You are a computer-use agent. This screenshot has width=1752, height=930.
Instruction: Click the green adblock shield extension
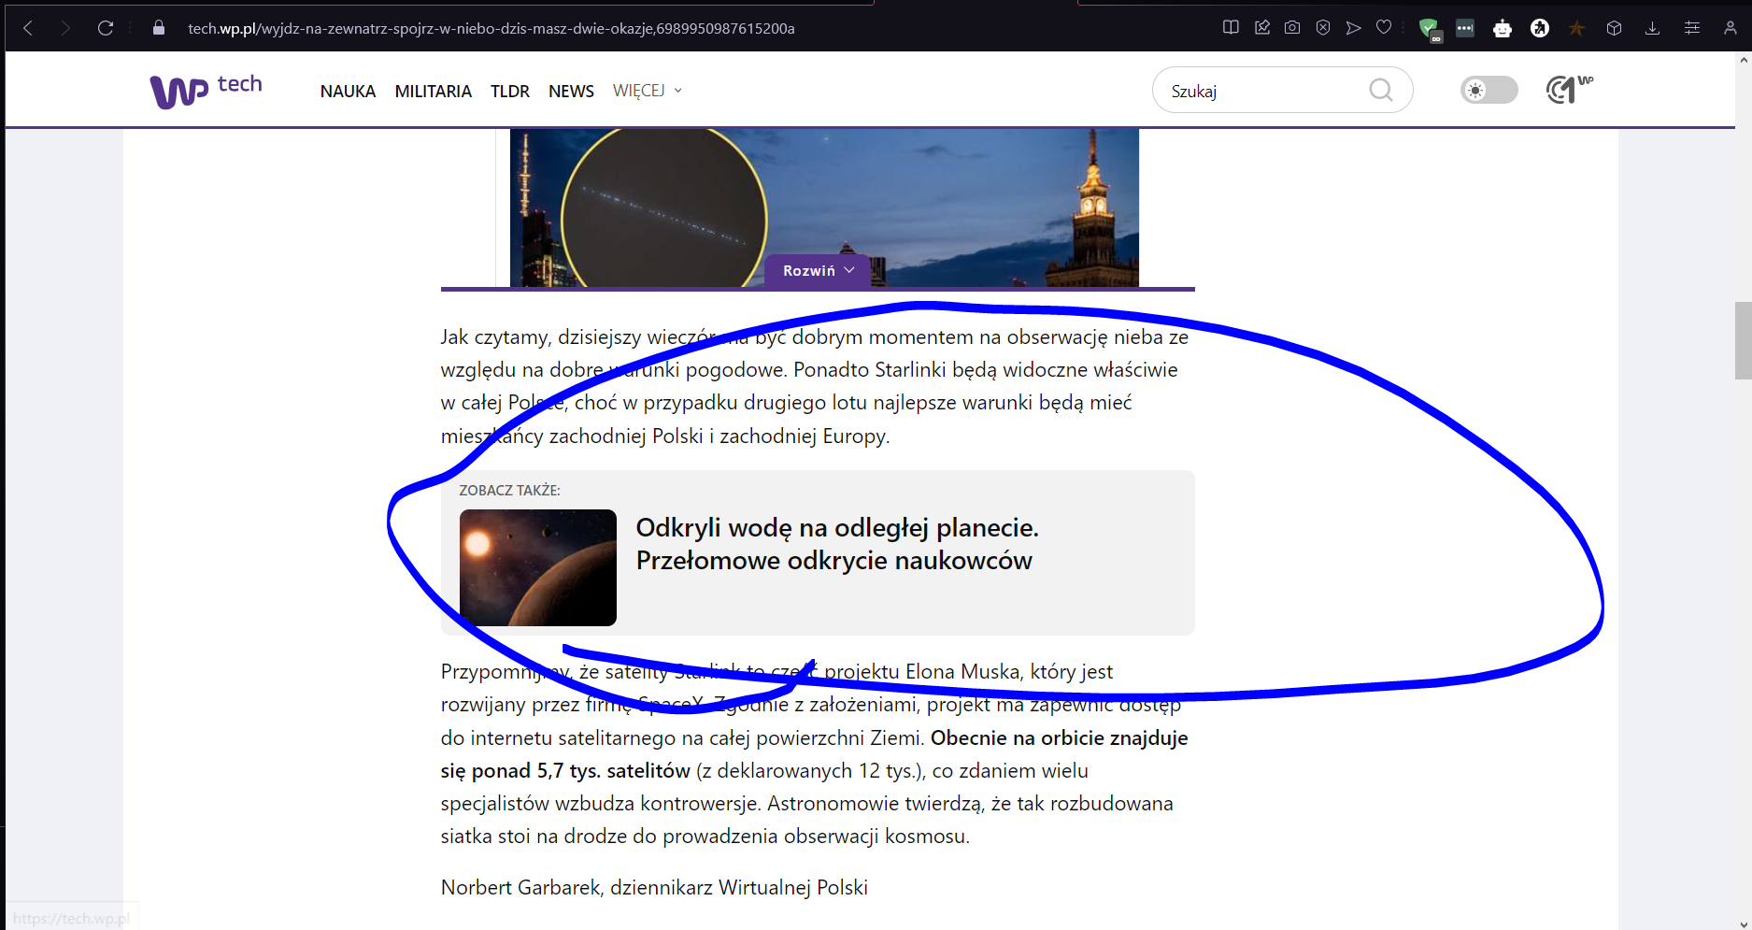coord(1430,28)
